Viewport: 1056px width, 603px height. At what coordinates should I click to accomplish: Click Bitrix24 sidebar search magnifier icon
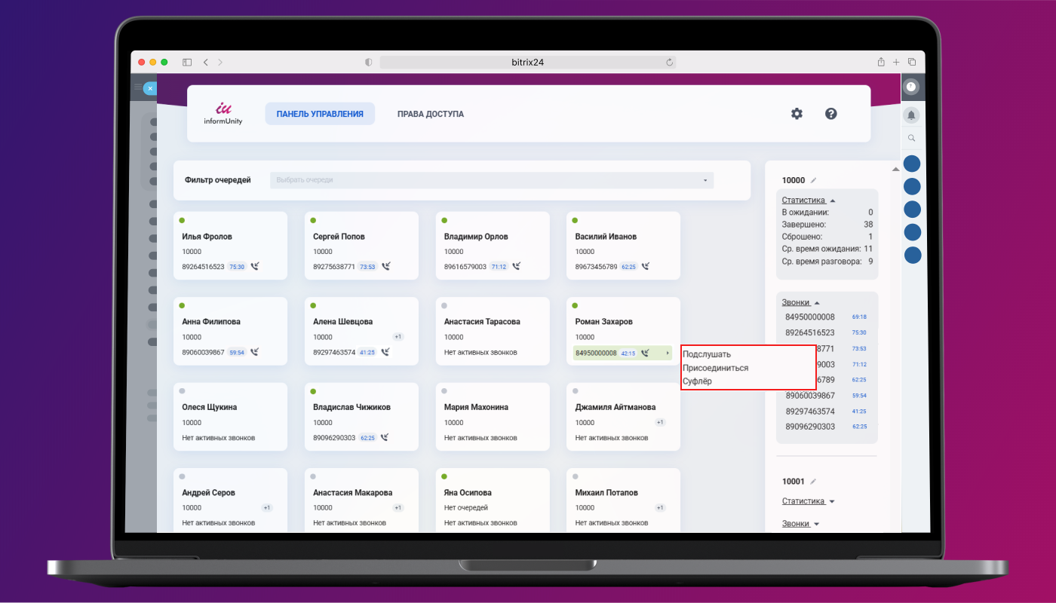tap(911, 138)
